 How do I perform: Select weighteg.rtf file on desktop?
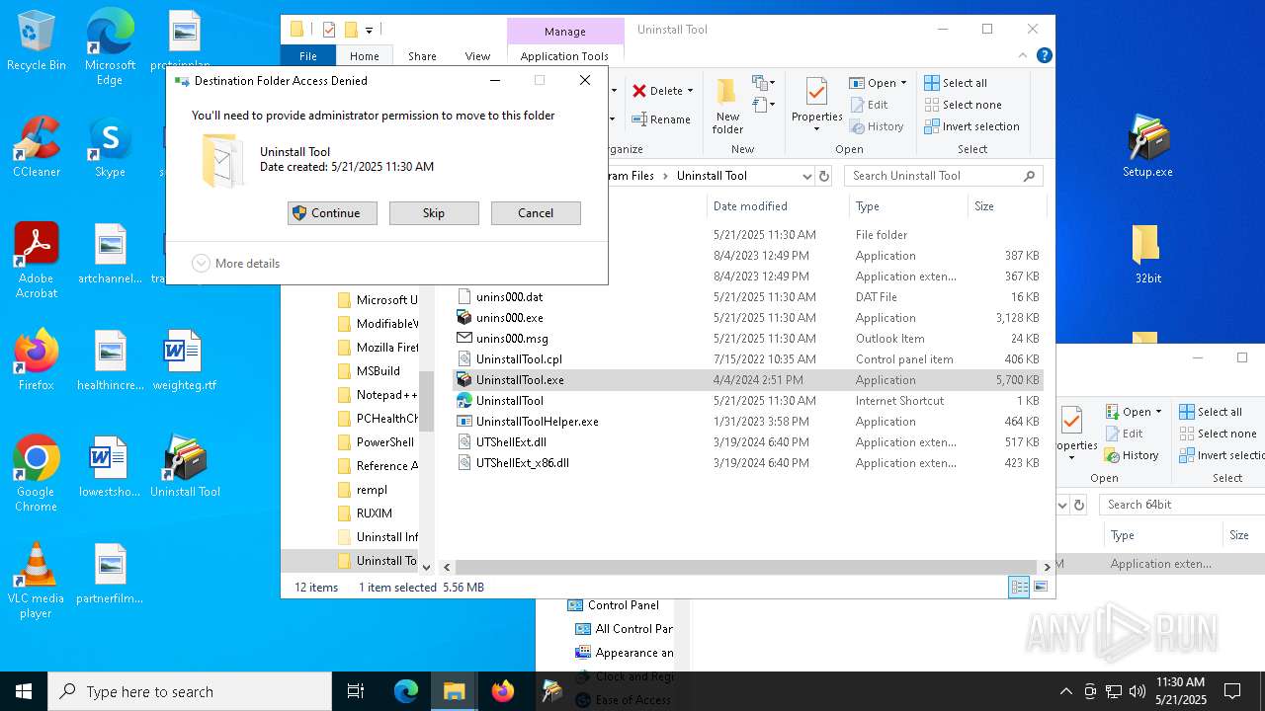[185, 360]
